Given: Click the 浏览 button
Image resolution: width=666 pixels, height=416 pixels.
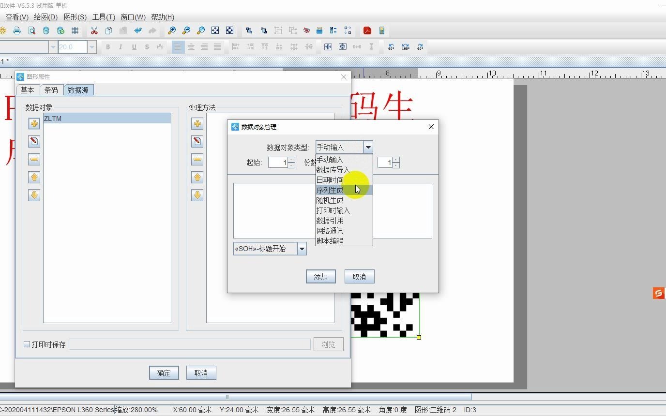Looking at the screenshot, I should tap(329, 344).
